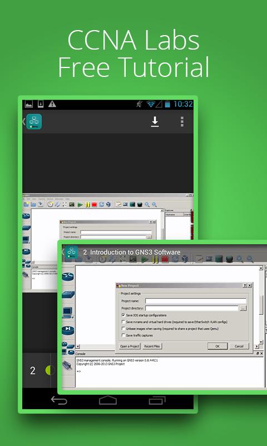Image resolution: width=267 pixels, height=446 pixels.
Task: Open the Recent Files list
Action: [x=152, y=346]
